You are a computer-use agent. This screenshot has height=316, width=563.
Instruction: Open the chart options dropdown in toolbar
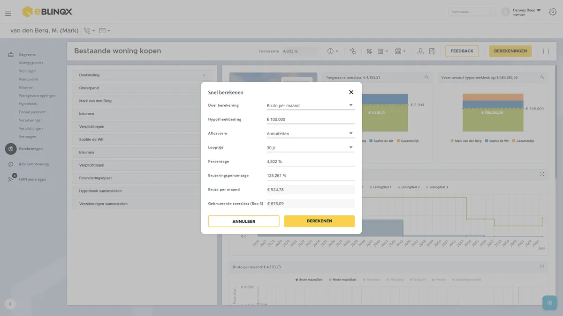click(400, 51)
